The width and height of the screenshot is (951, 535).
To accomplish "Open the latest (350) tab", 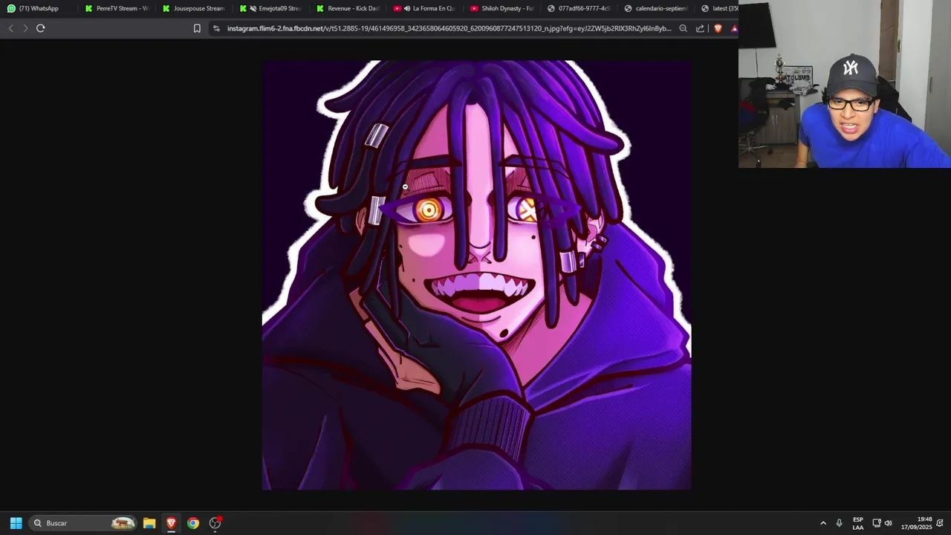I will (718, 8).
